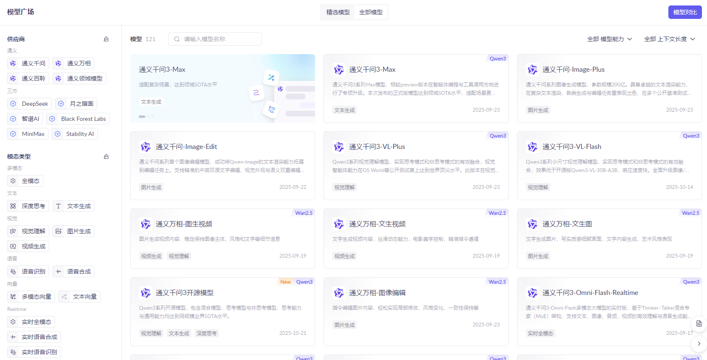Viewport: 707px width, 360px height.
Task: Toggle the 通义万相 provider filter
Action: coord(74,63)
